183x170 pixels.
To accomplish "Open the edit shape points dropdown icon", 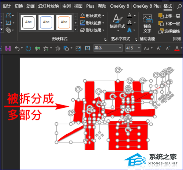I will pyautogui.click(x=10, y=16).
